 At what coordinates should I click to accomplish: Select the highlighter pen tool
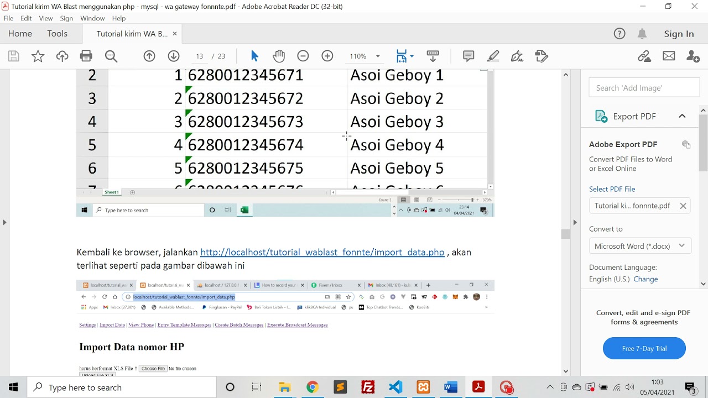pos(493,56)
